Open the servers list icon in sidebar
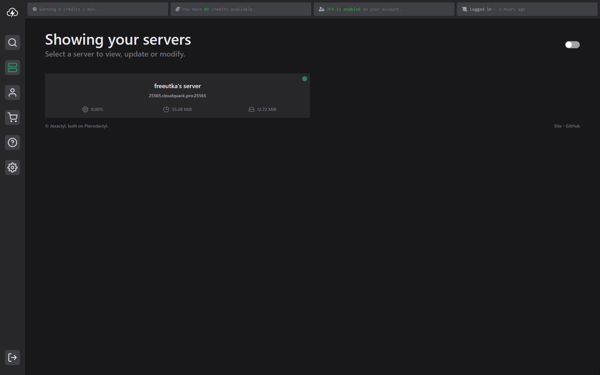Viewport: 600px width, 375px height. (12, 67)
